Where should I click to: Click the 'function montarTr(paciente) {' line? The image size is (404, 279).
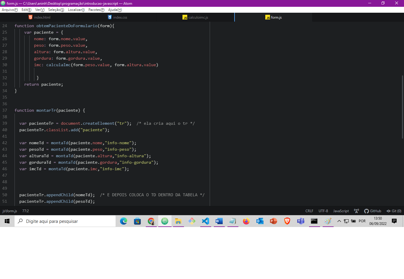(50, 110)
